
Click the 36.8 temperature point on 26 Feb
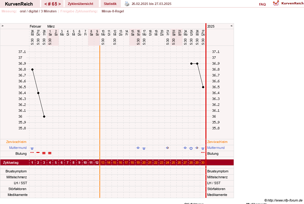[32, 70]
